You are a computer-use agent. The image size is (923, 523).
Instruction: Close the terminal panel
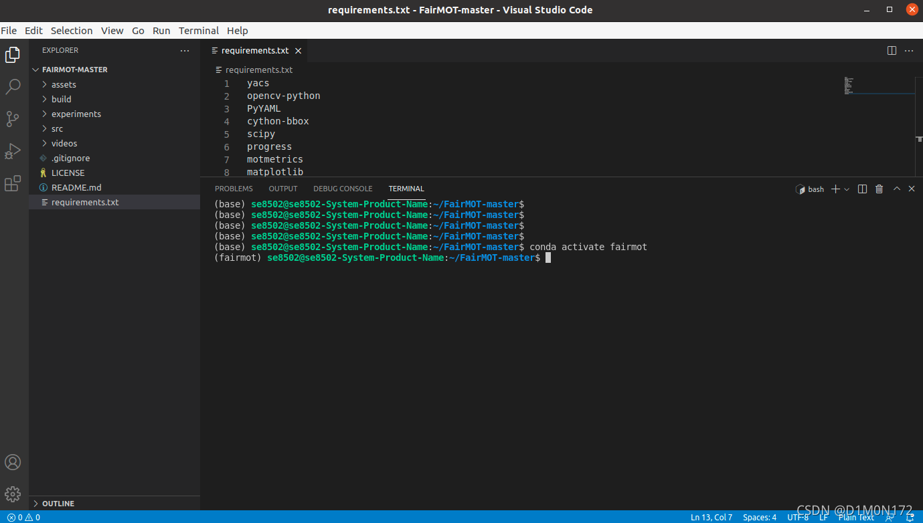[912, 189]
